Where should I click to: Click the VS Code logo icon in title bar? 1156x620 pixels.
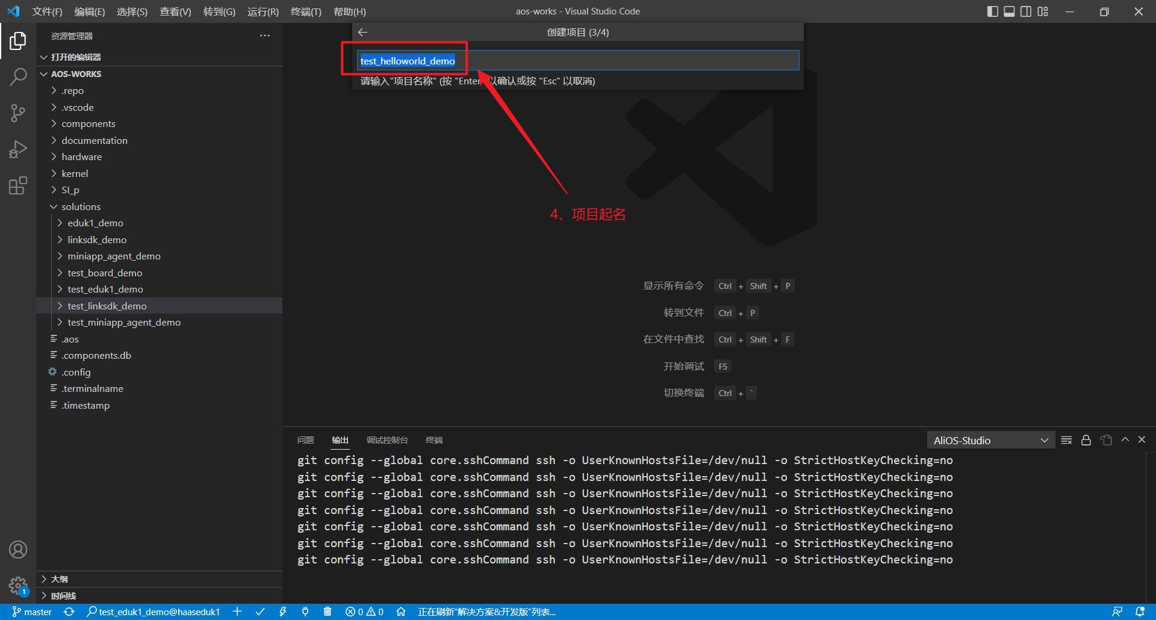click(13, 11)
